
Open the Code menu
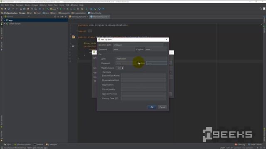(x=27, y=5)
